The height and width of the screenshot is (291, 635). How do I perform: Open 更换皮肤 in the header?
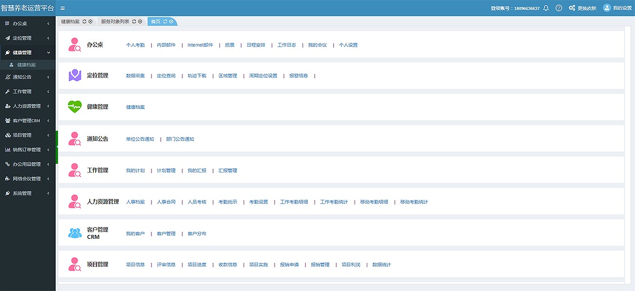click(587, 8)
